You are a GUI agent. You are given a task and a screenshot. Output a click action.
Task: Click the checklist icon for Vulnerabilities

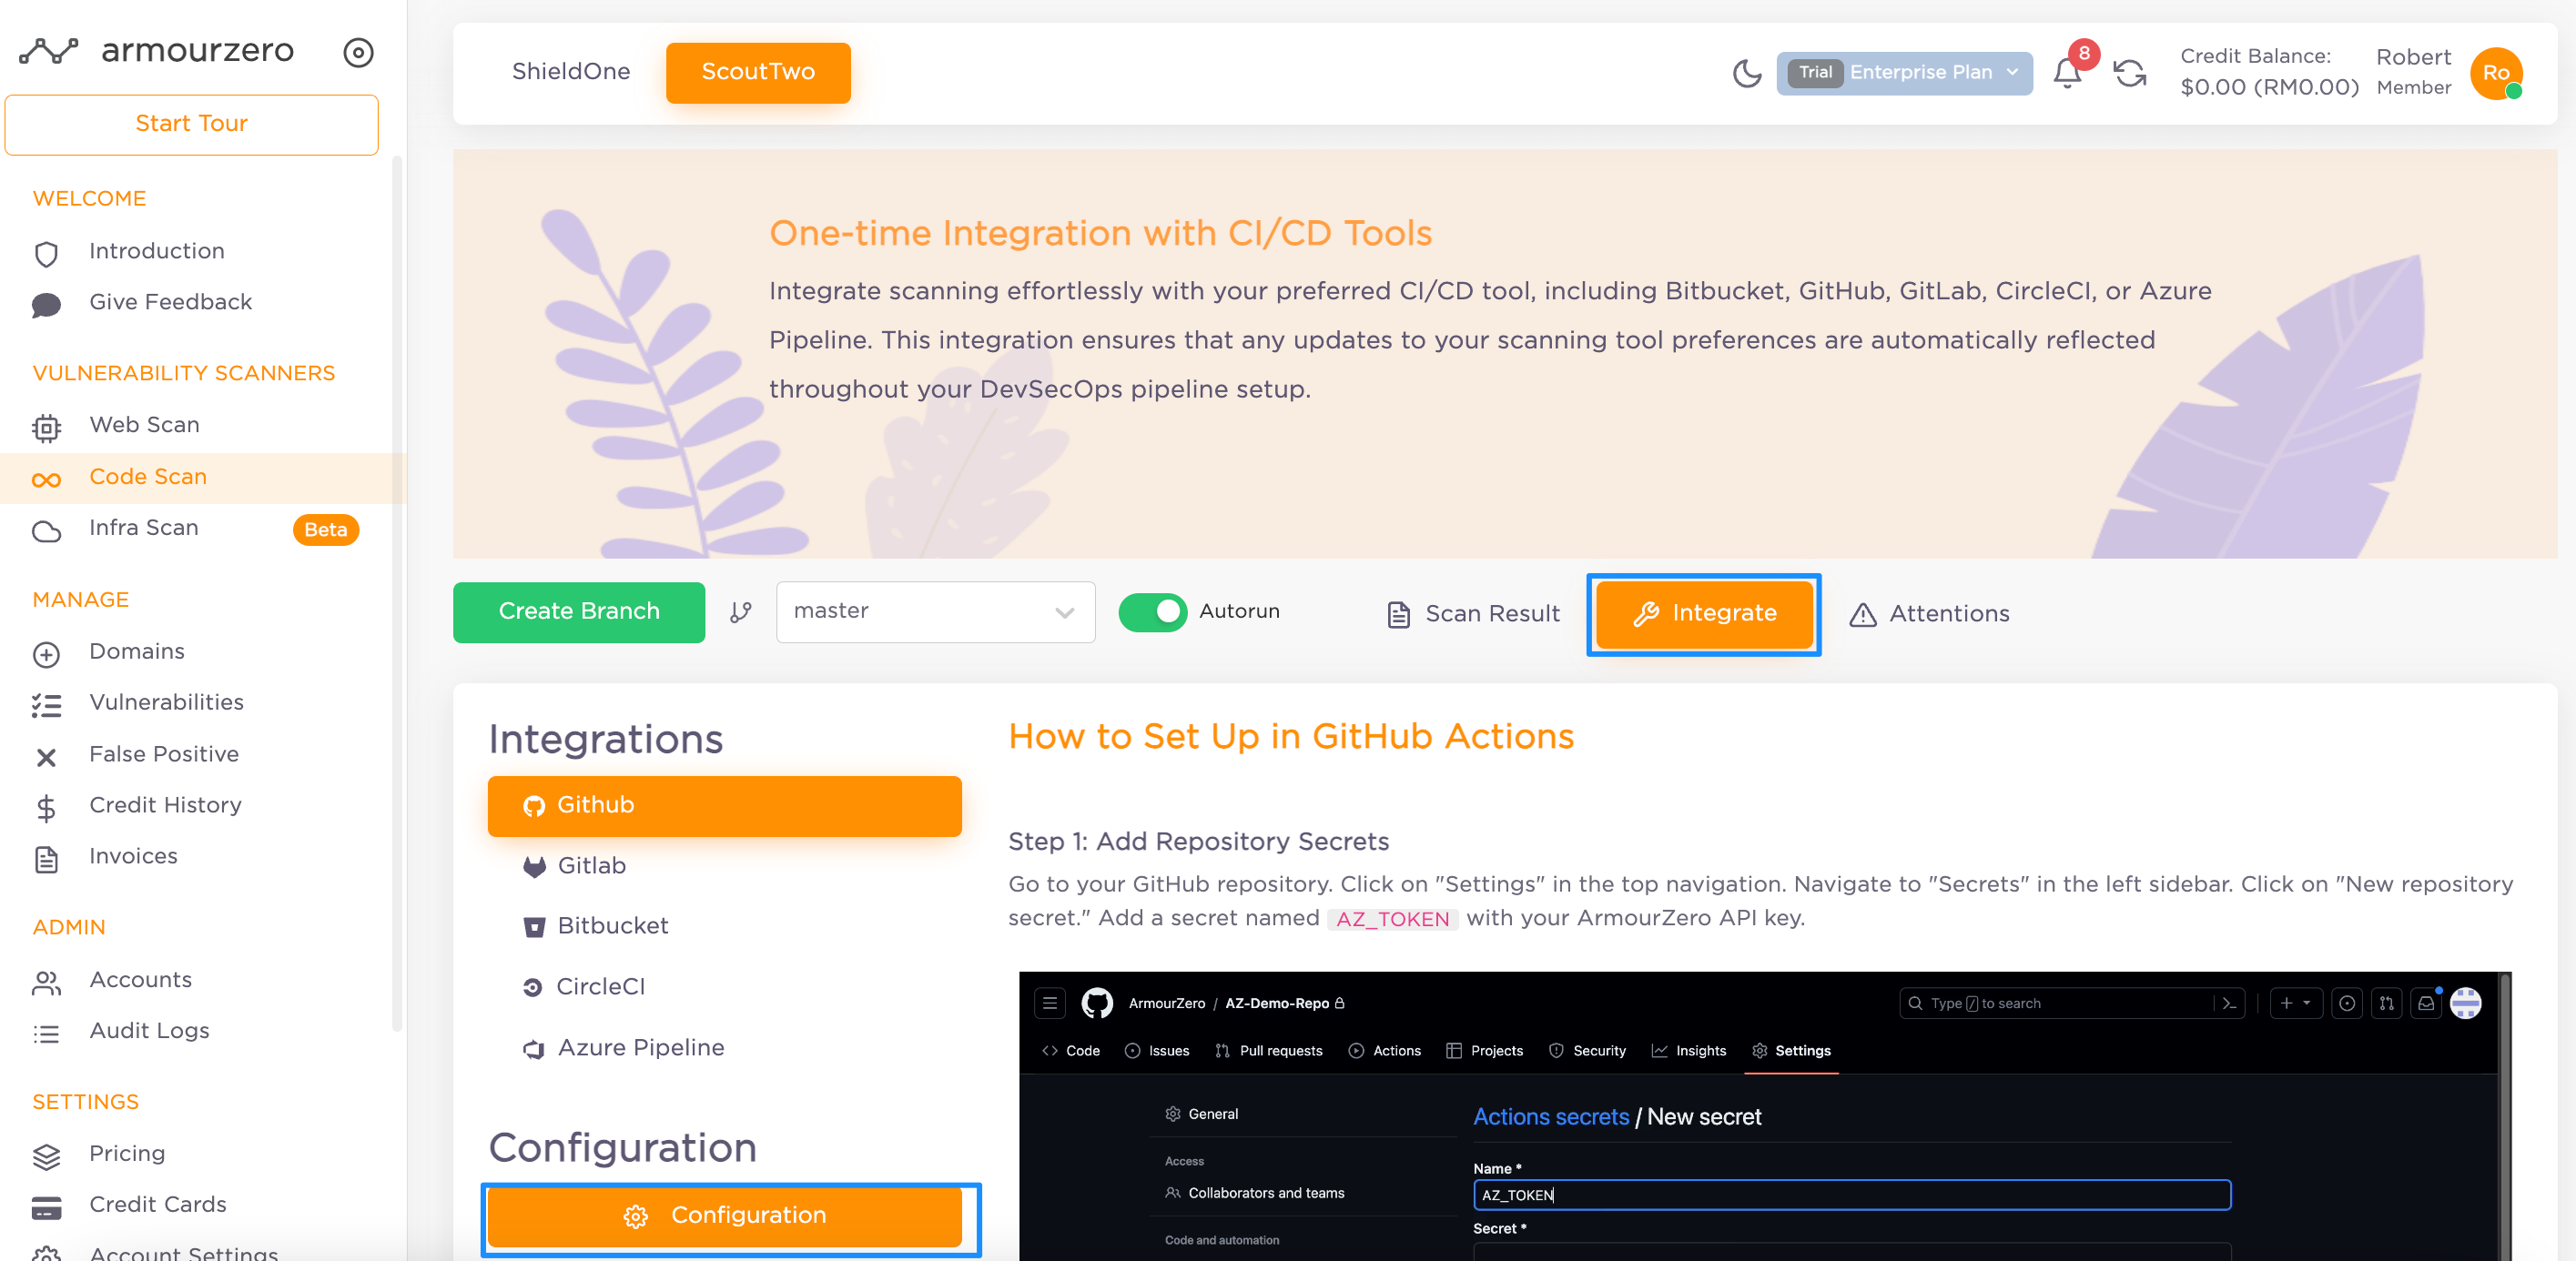pos(46,705)
